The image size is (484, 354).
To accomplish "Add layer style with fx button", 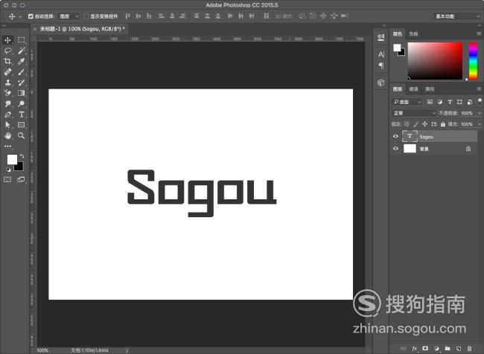I will coord(414,349).
